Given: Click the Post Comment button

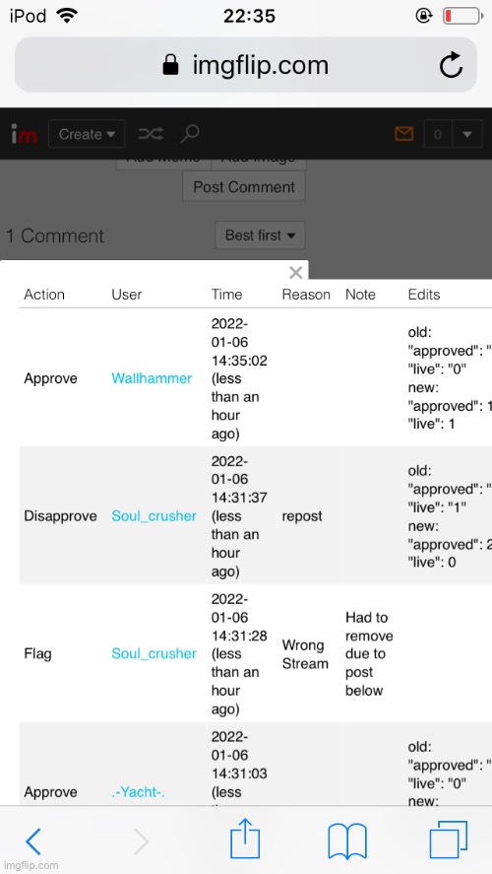Looking at the screenshot, I should [244, 187].
